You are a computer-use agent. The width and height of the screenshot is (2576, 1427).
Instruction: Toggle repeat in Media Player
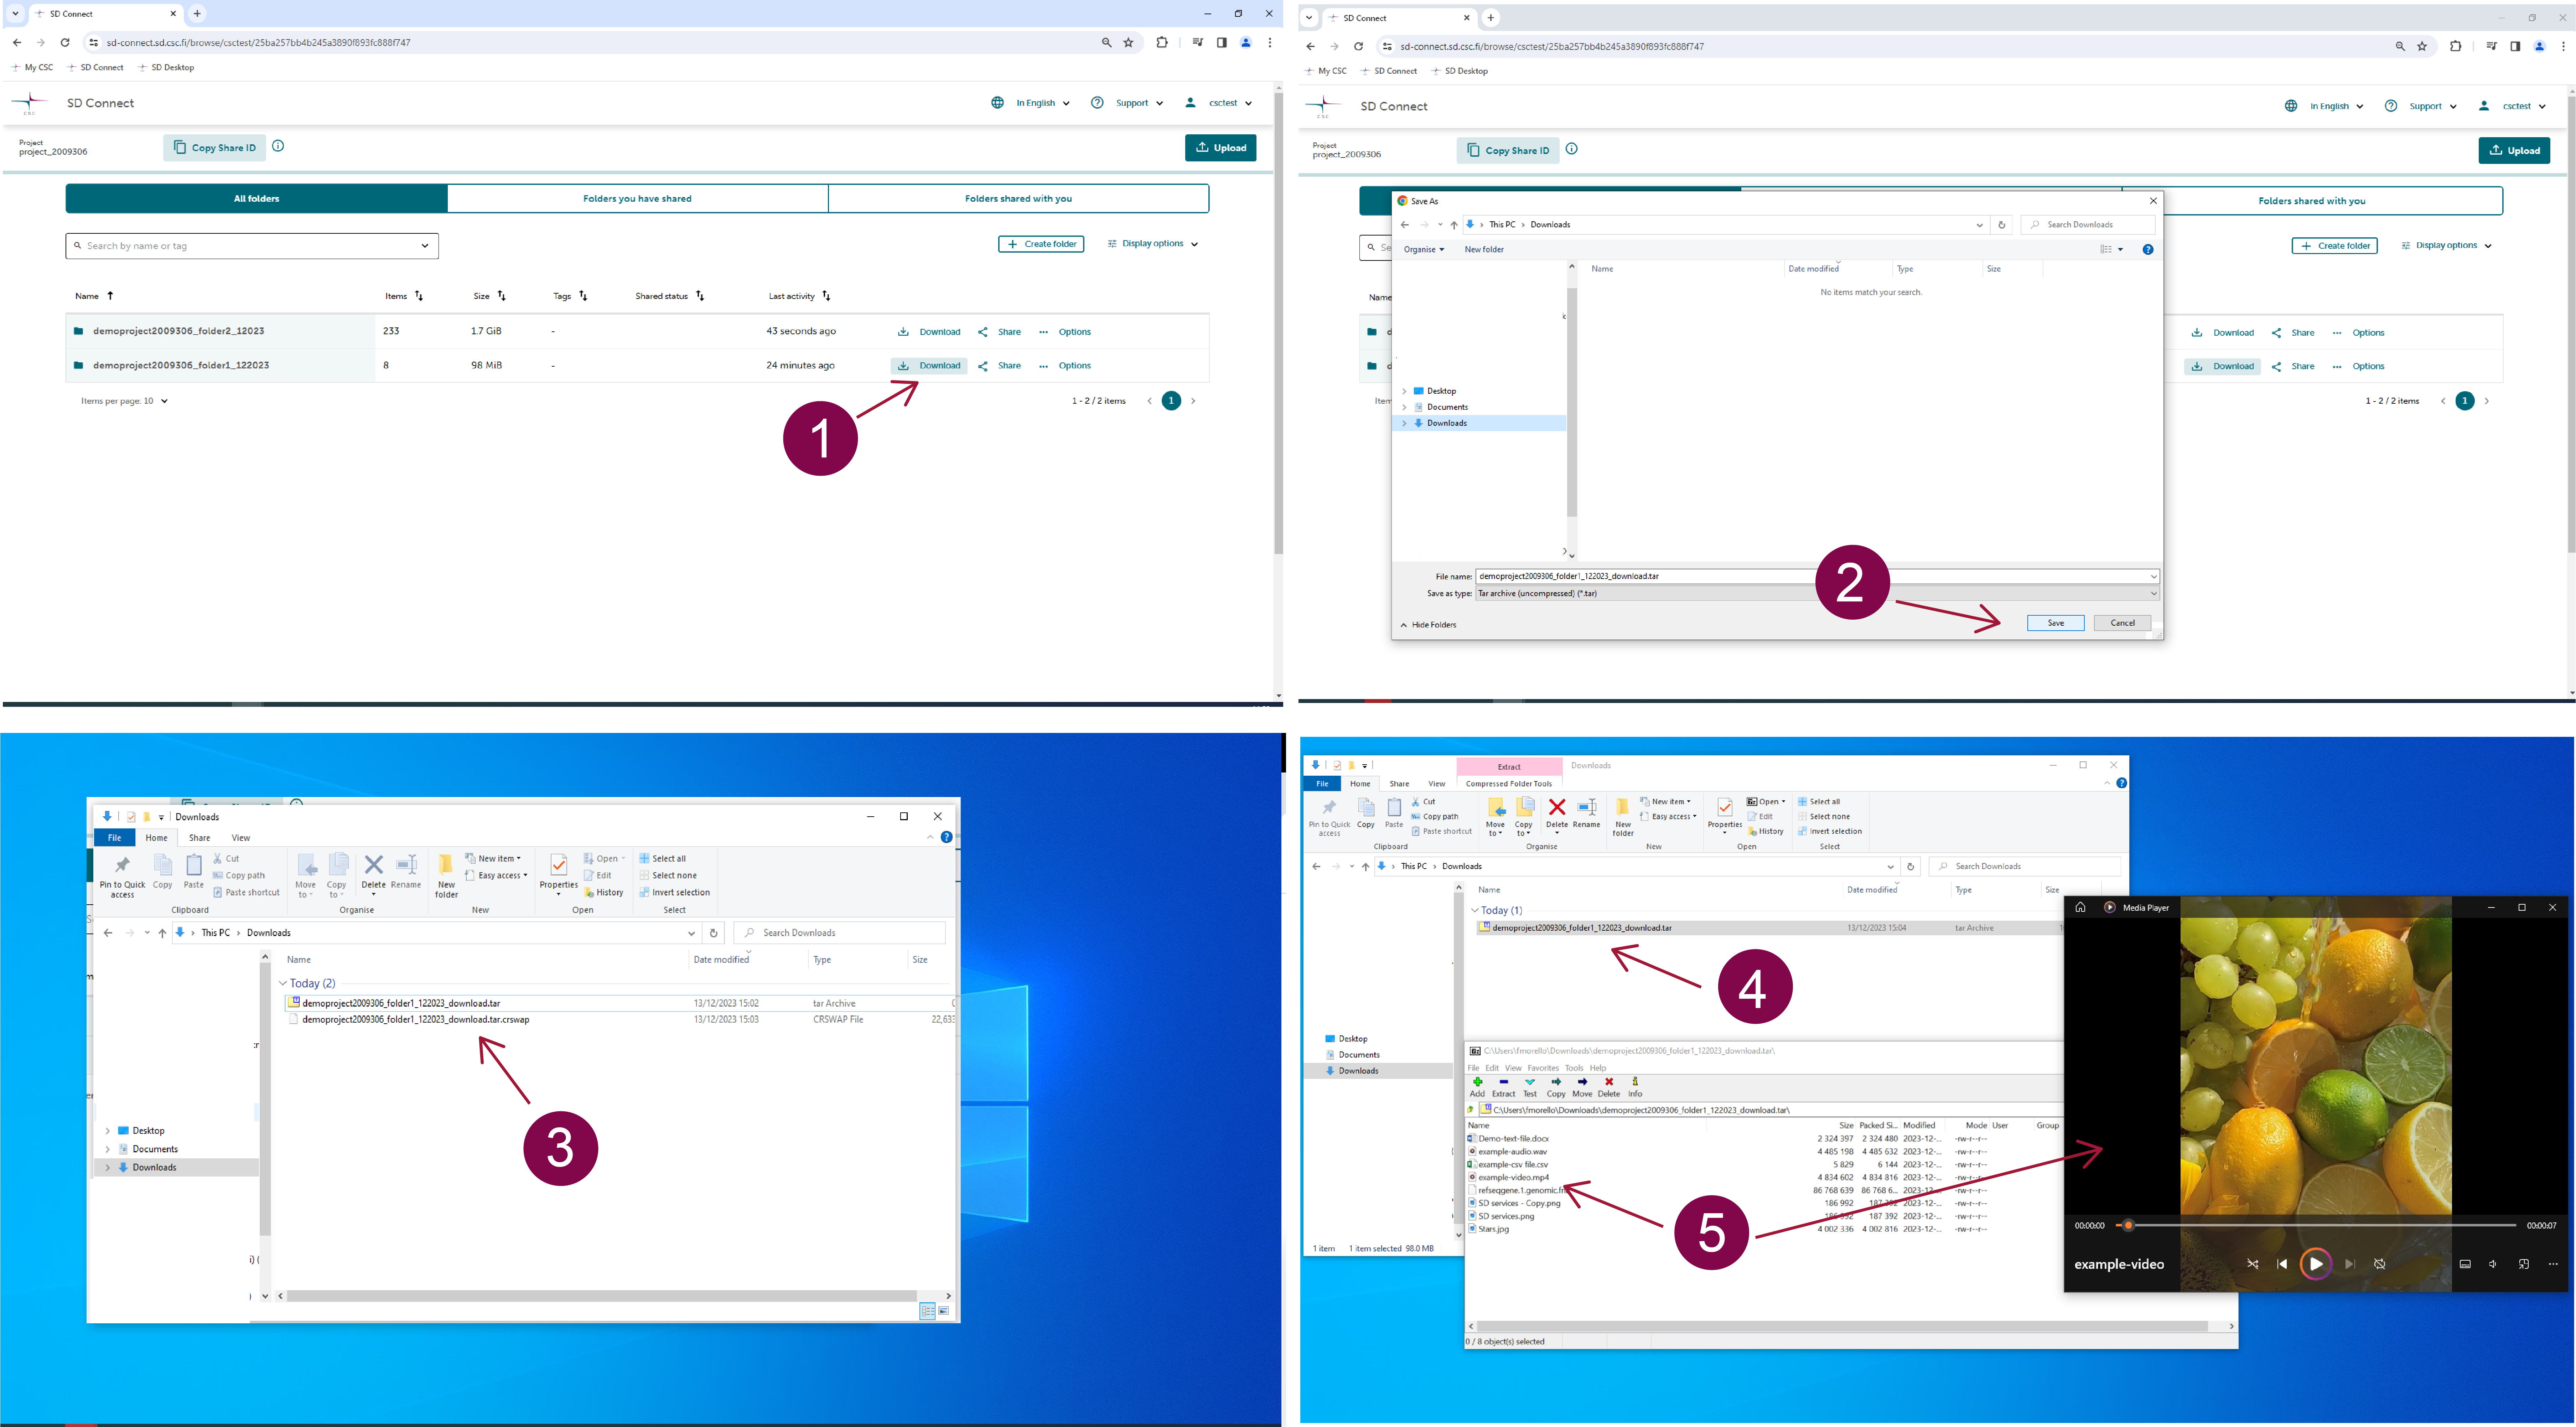(x=2380, y=1264)
